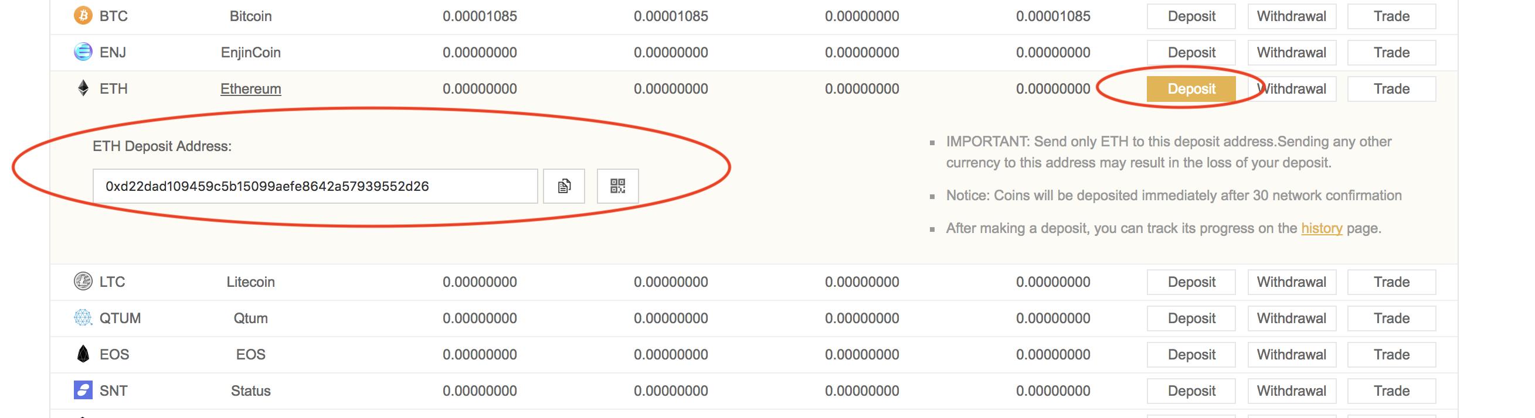Click the Litecoin LTC coin icon
Screen dimensions: 1535x418
pos(83,281)
